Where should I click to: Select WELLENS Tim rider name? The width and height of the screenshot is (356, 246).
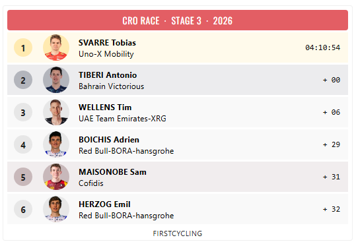tap(105, 108)
